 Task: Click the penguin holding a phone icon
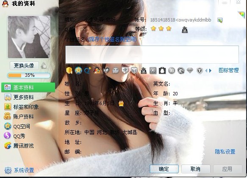pyautogui.click(x=97, y=70)
